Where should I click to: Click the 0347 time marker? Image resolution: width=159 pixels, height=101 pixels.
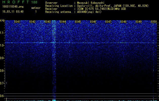pyautogui.click(x=108, y=22)
